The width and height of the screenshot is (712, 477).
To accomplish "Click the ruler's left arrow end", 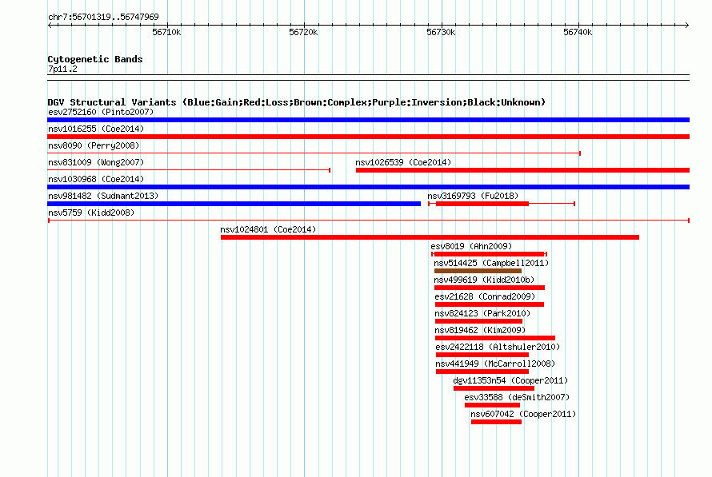I will [50, 25].
